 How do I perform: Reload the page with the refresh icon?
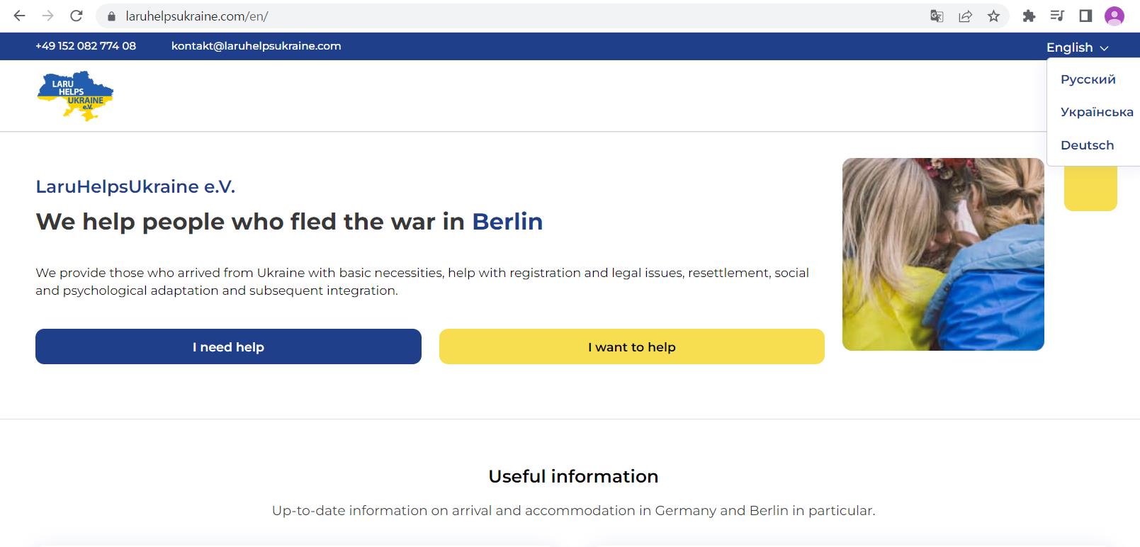click(x=77, y=16)
